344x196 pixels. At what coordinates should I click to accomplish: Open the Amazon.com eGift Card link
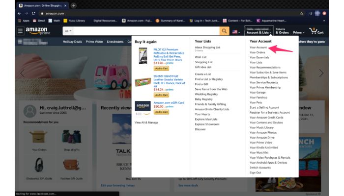pyautogui.click(x=169, y=102)
